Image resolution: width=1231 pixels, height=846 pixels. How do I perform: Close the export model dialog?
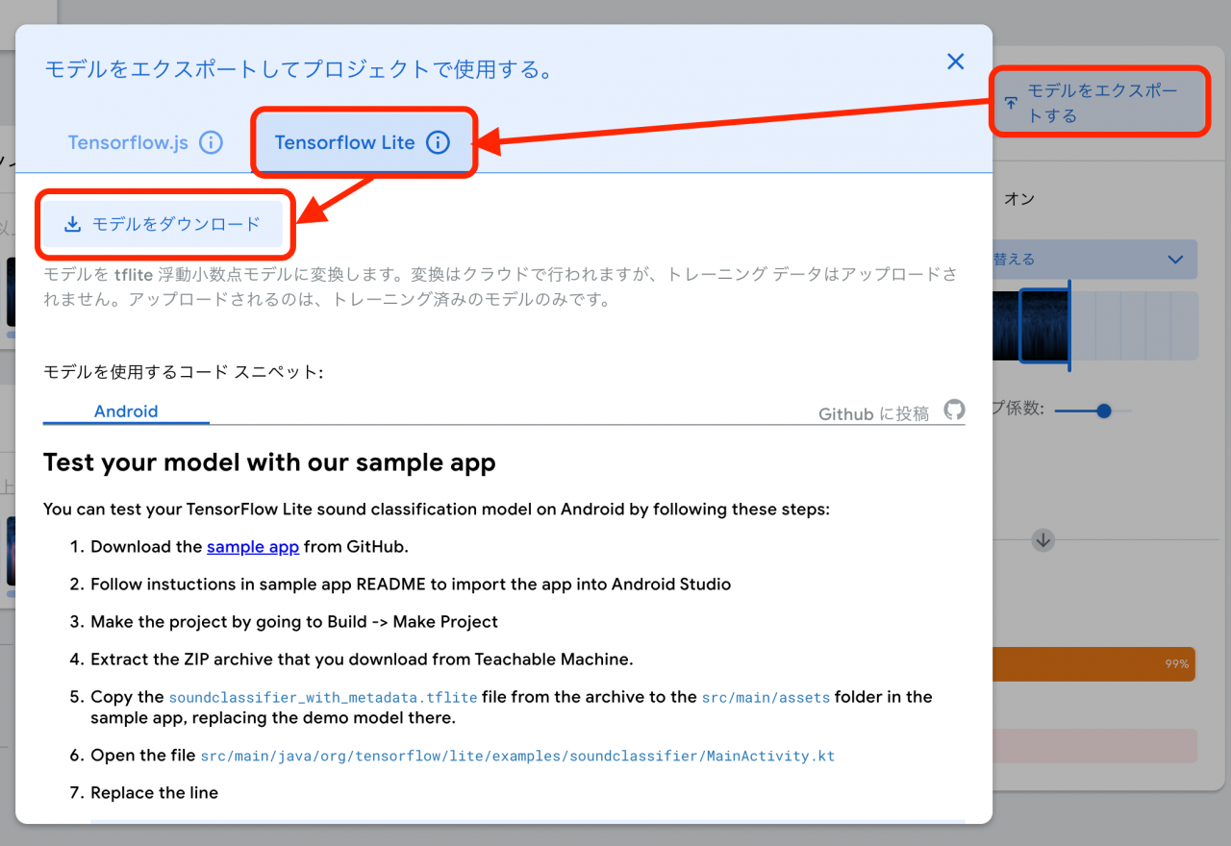tap(955, 62)
